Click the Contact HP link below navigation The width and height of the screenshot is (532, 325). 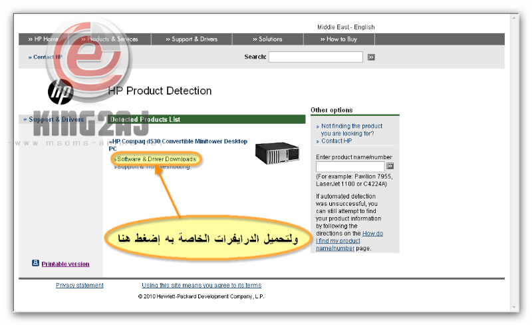click(45, 57)
